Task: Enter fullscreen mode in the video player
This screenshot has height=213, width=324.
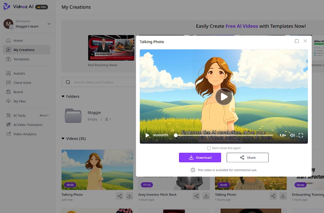Action: click(x=301, y=135)
